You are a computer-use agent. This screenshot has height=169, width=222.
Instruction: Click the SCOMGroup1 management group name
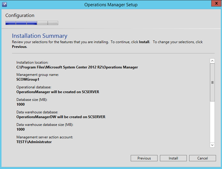(28, 79)
